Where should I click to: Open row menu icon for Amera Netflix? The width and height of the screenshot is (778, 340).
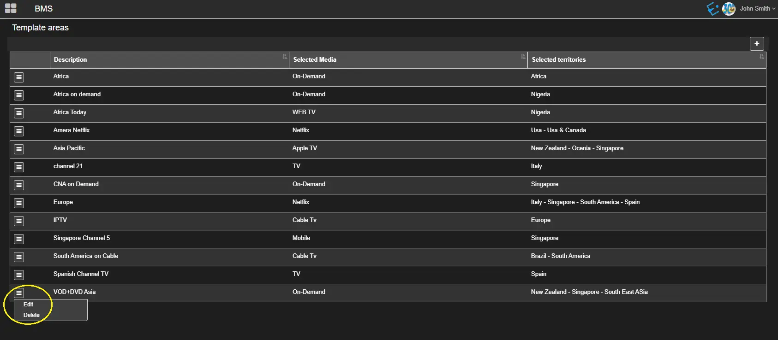(x=19, y=131)
